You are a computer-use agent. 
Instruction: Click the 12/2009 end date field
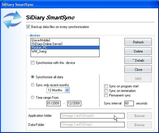pos(74,103)
